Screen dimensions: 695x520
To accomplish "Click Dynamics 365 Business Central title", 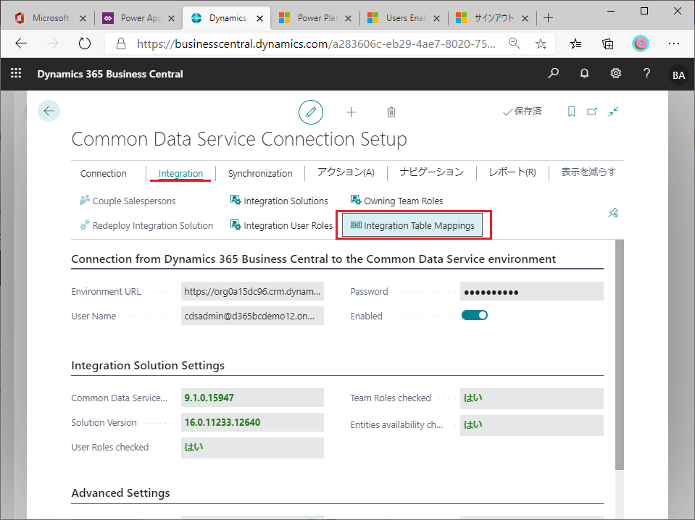I will (x=110, y=74).
